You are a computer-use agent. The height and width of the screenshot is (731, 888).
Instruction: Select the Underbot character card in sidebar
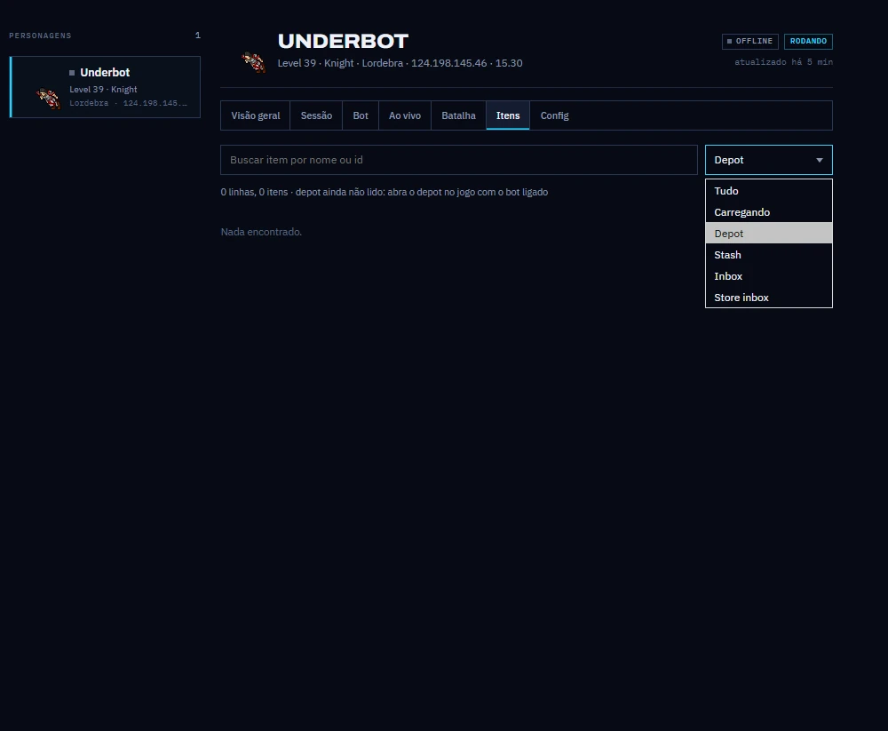coord(106,87)
